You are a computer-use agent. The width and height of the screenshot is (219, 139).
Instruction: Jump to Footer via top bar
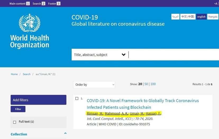tap(54, 4)
